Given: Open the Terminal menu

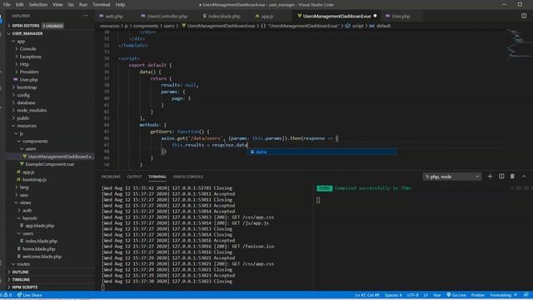Looking at the screenshot, I should 102,4.
